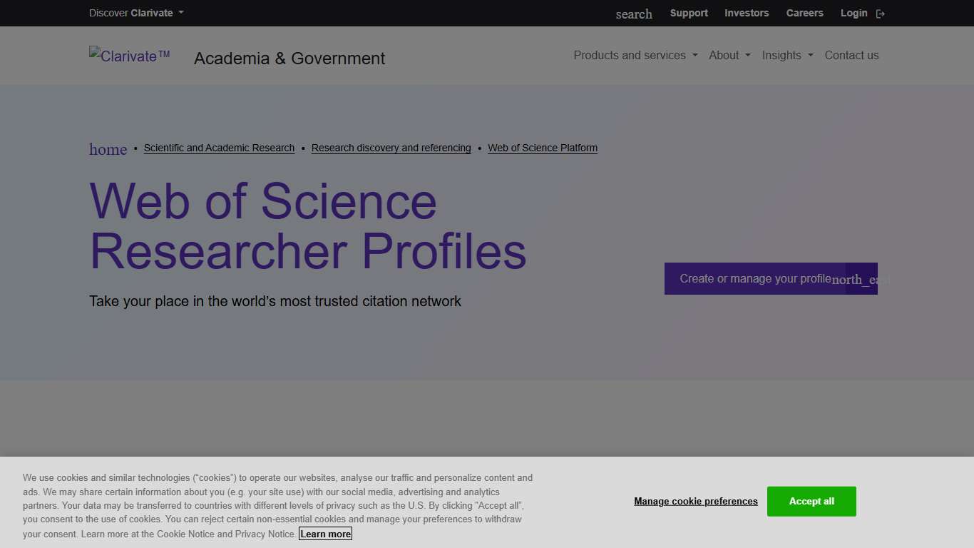Click the Scientific and Academic Research breadcrumb
The height and width of the screenshot is (548, 974).
(219, 148)
